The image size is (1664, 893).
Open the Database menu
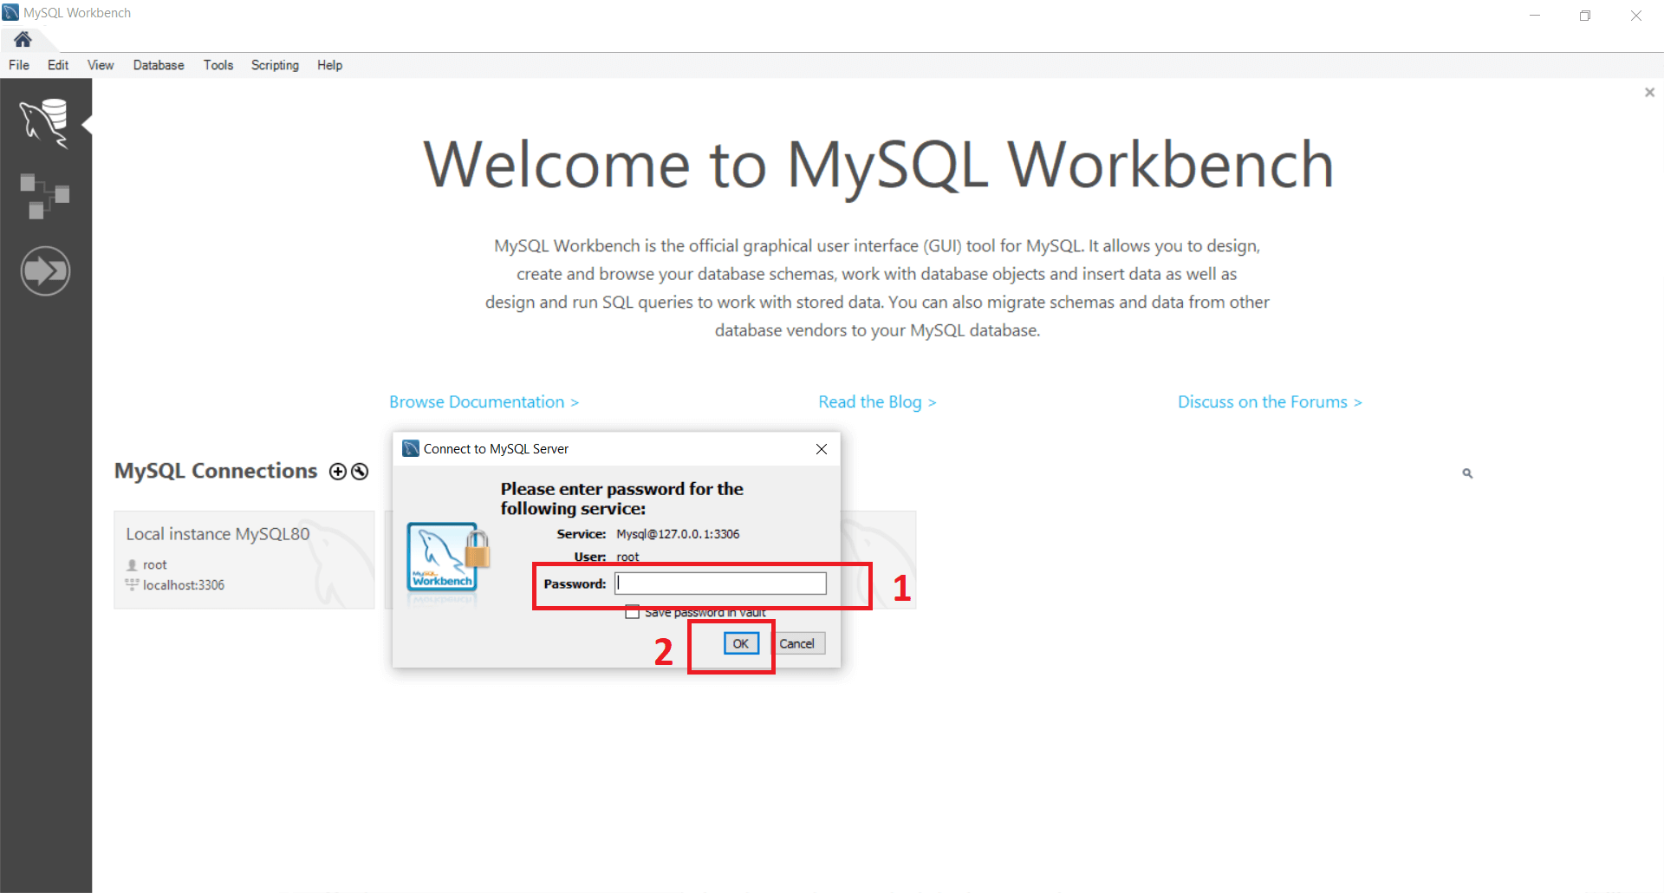[x=159, y=65]
